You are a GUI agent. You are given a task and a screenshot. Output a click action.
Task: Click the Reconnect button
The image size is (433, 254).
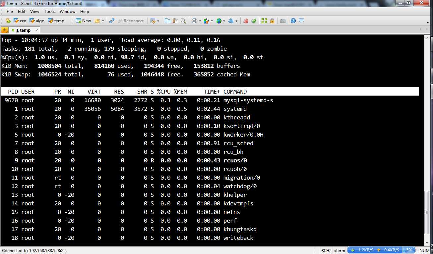131,21
